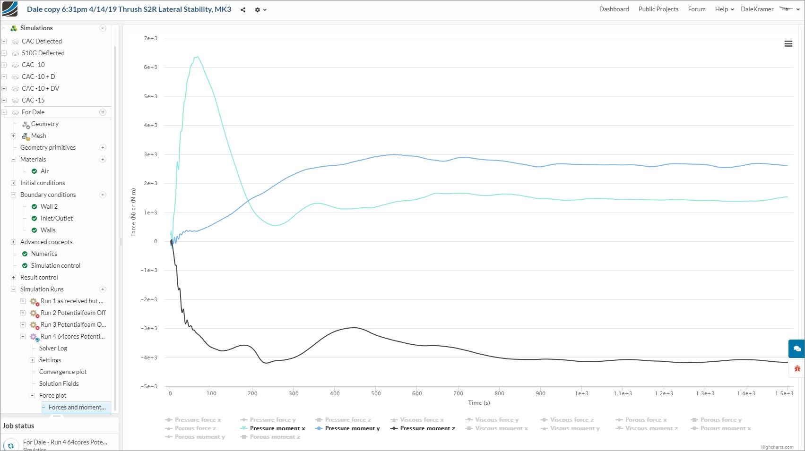This screenshot has width=805, height=451.
Task: Open the project settings gear menu
Action: click(x=260, y=9)
